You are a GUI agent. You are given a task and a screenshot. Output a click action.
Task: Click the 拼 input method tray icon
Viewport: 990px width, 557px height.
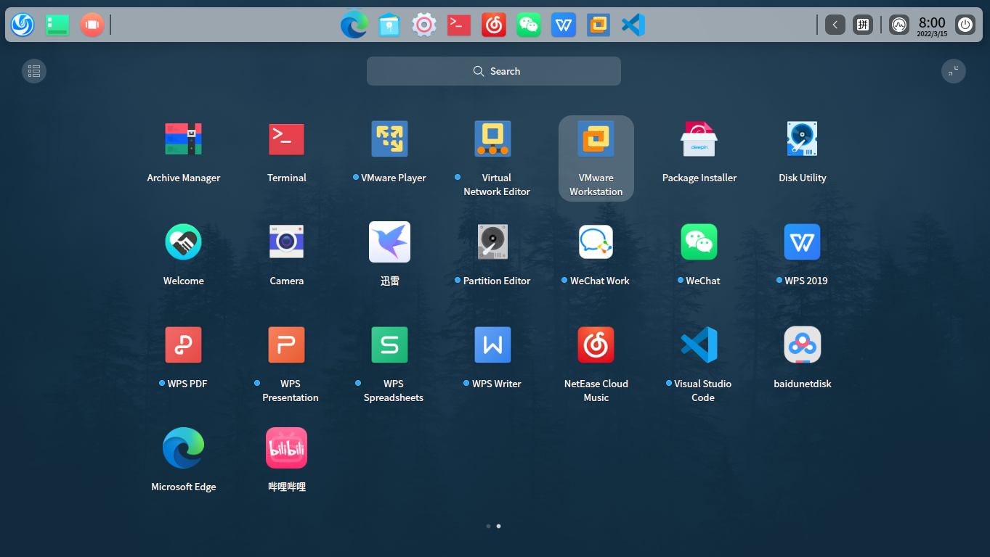pos(863,25)
